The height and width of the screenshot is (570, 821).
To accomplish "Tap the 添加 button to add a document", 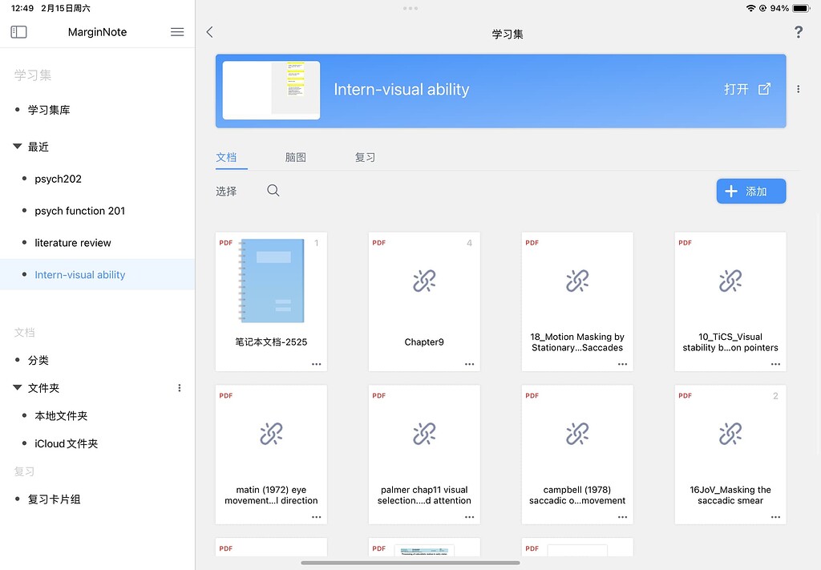I will (x=750, y=191).
